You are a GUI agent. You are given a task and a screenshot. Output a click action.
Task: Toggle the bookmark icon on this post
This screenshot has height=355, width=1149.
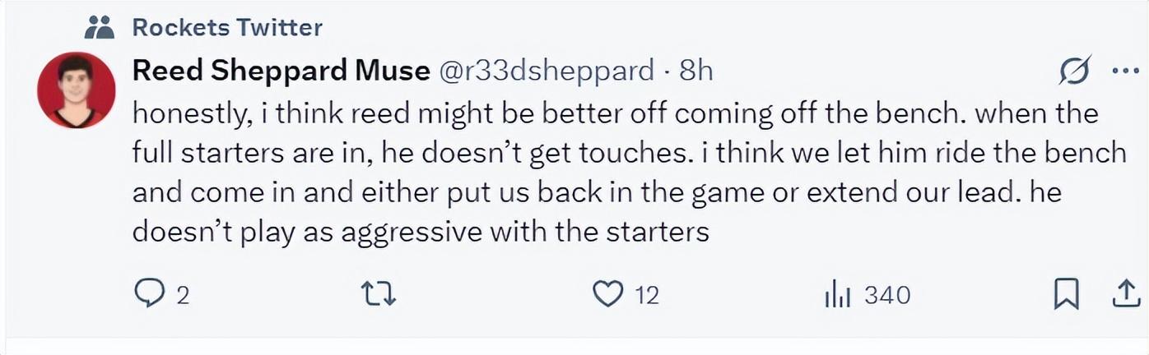point(1066,294)
